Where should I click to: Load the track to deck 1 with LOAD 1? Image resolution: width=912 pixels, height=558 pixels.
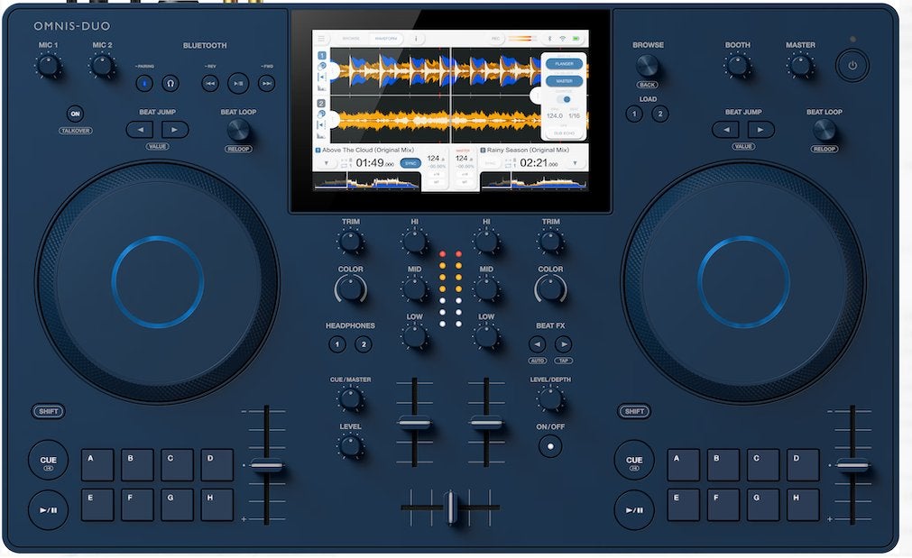click(x=634, y=114)
